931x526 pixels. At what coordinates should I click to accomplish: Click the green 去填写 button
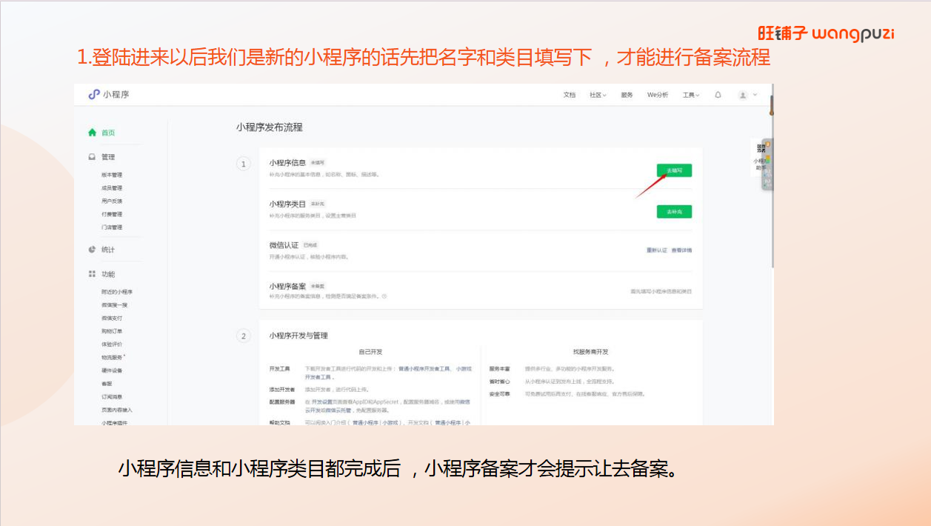pyautogui.click(x=674, y=170)
